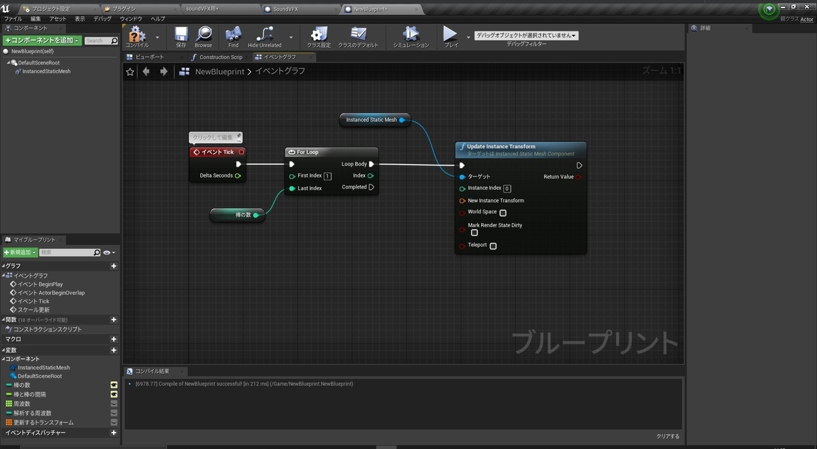The height and width of the screenshot is (449, 817).
Task: Toggle visibility eye of 周波数 variable
Action: tap(114, 403)
